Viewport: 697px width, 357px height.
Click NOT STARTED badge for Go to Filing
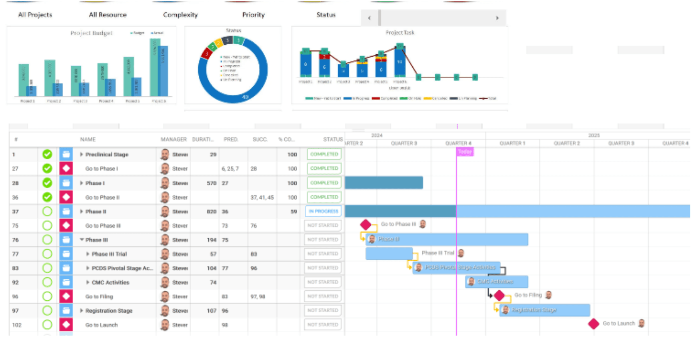tap(323, 296)
